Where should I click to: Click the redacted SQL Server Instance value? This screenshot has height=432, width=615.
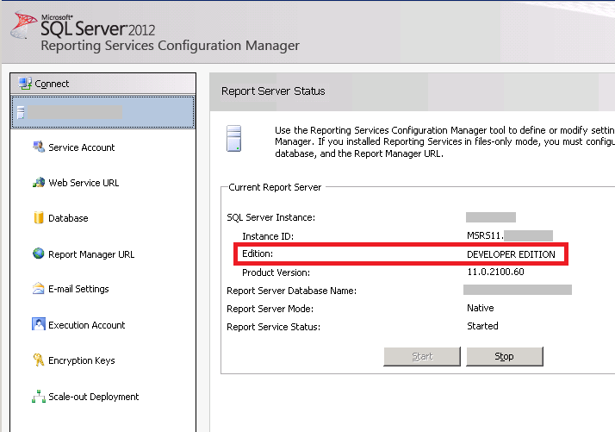(491, 217)
